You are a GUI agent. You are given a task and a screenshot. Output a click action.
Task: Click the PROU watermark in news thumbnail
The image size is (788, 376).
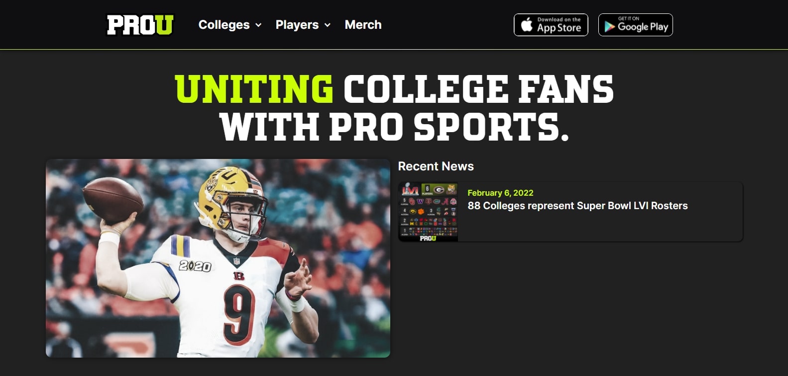428,238
